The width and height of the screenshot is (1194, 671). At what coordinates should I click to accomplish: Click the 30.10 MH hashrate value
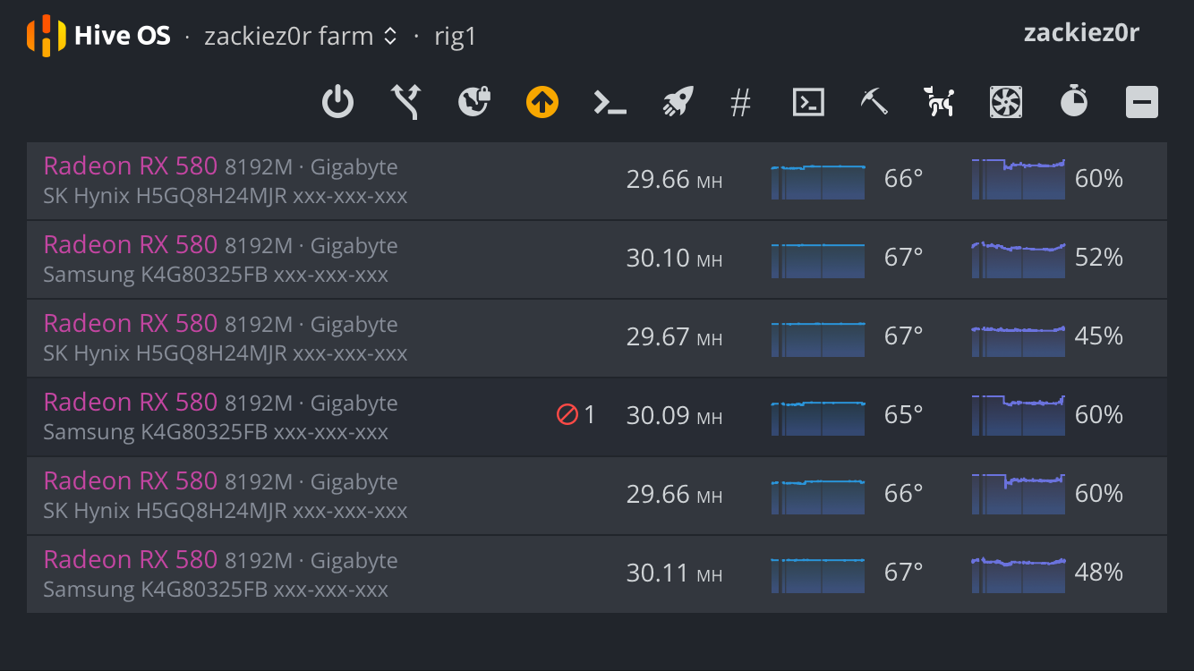pos(674,258)
